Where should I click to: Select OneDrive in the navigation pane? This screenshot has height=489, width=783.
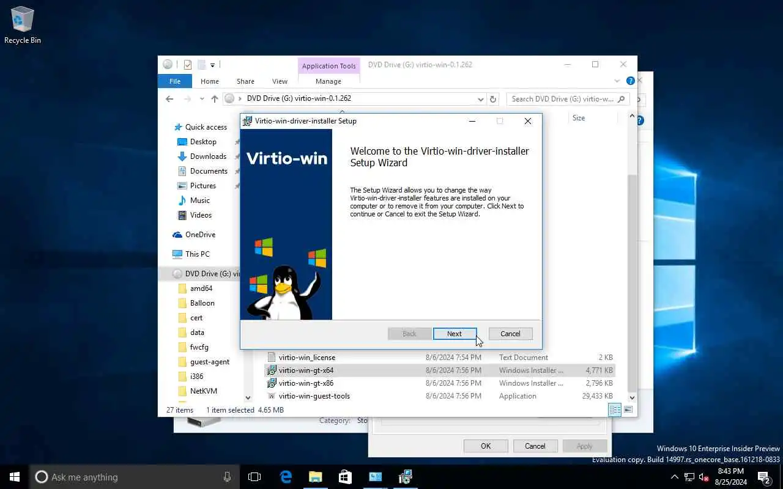click(200, 235)
